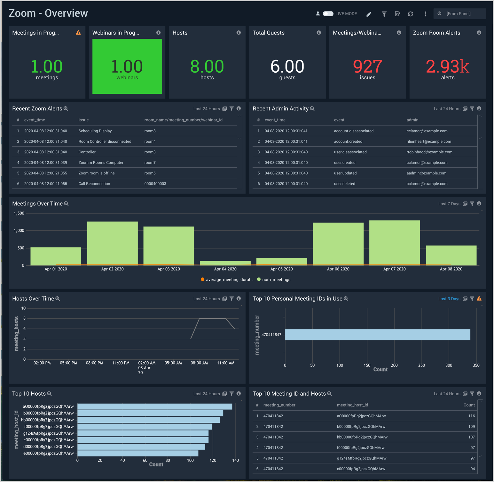Click the filter funnel in the top toolbar
Screen dimensions: 494x482
click(384, 14)
